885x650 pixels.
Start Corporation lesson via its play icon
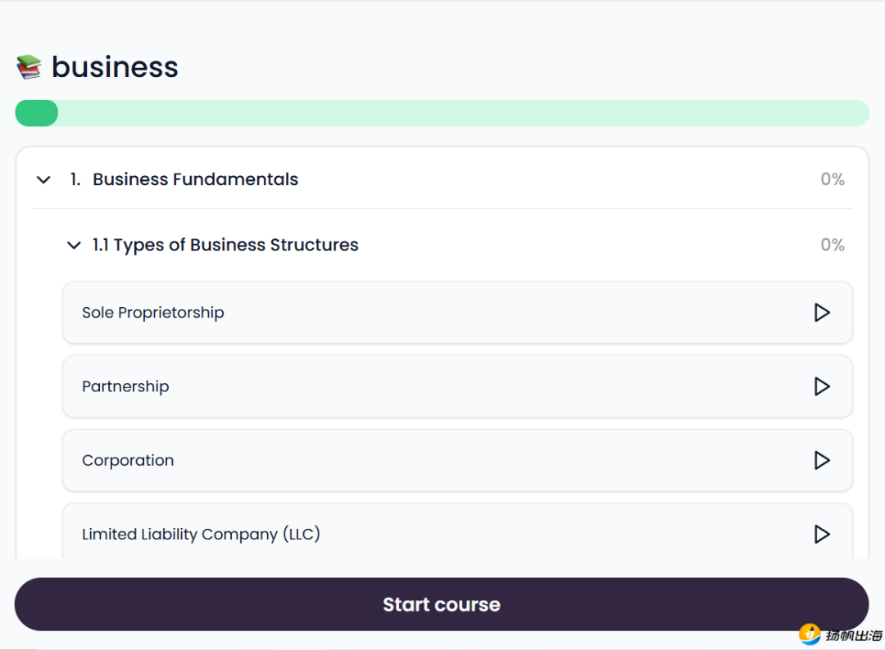(821, 460)
